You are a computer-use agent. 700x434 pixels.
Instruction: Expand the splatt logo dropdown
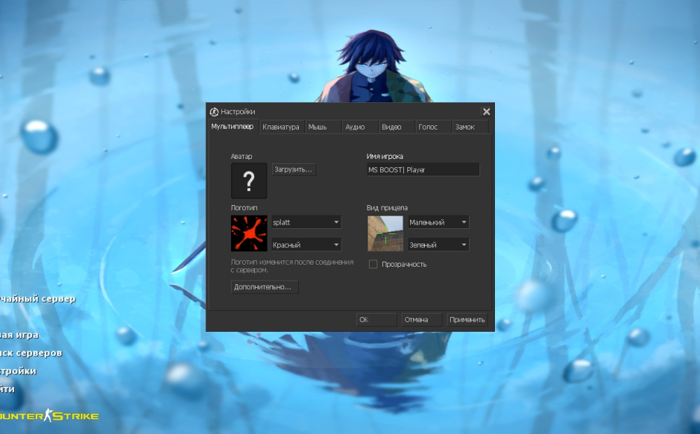pyautogui.click(x=307, y=222)
